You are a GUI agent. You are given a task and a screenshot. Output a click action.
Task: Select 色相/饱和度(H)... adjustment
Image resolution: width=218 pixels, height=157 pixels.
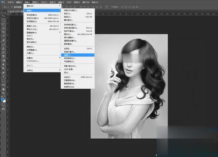[78, 28]
